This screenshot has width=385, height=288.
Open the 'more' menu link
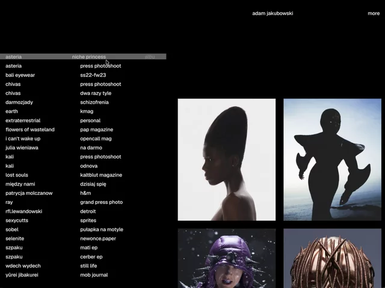tap(374, 13)
